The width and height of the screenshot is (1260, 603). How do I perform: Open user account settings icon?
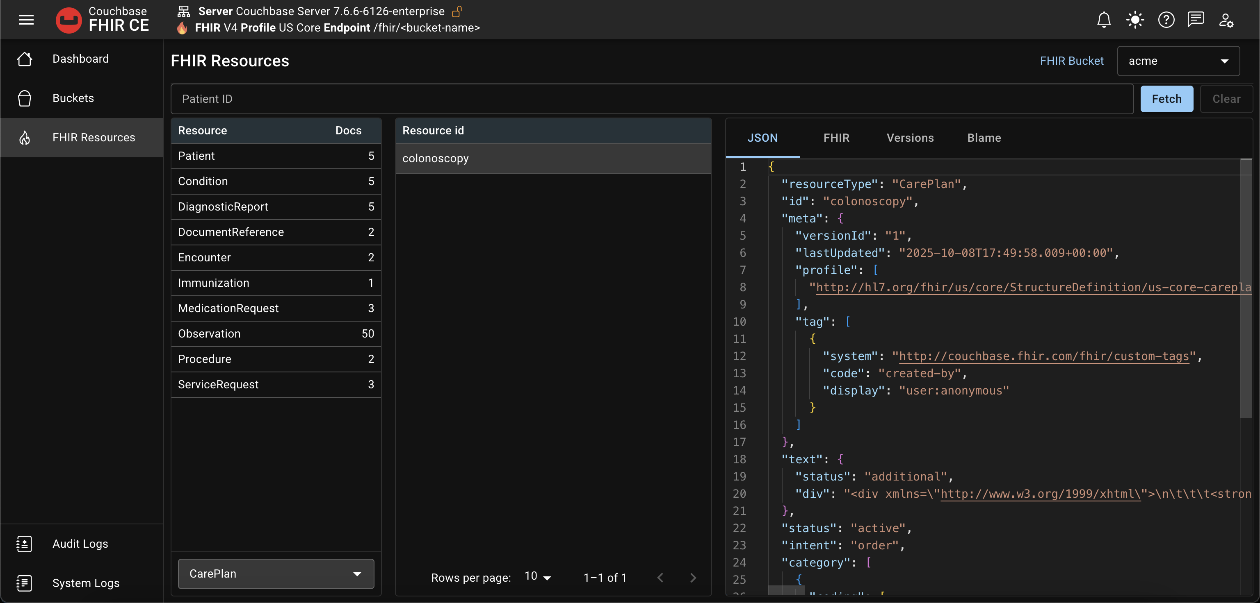click(x=1226, y=20)
